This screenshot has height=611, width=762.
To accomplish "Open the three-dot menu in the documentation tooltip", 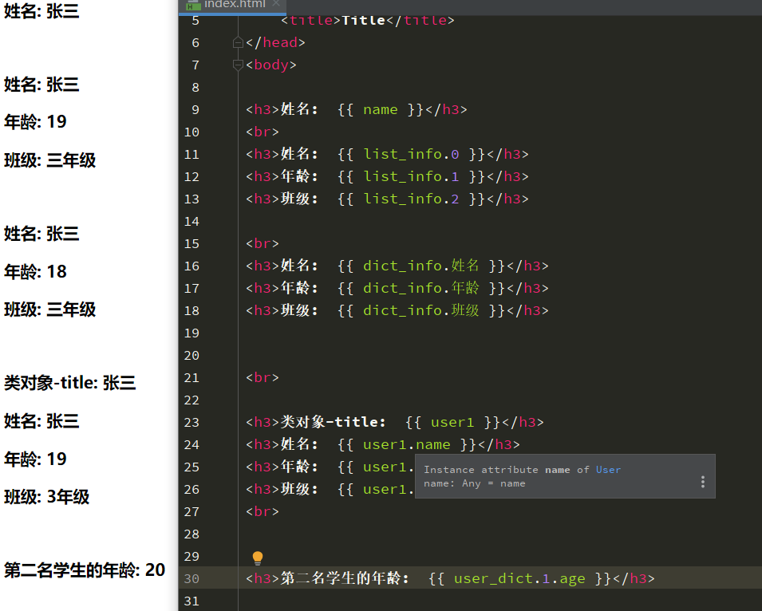I will 702,482.
